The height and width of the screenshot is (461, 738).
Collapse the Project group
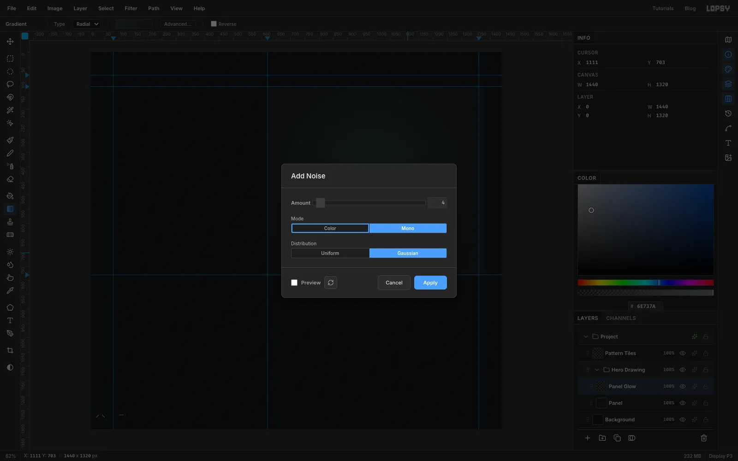586,337
